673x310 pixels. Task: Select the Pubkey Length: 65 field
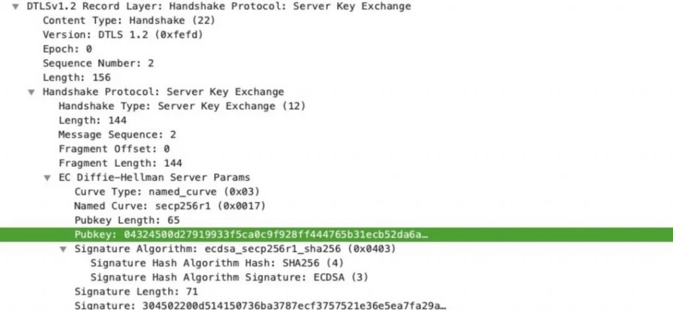(x=127, y=221)
